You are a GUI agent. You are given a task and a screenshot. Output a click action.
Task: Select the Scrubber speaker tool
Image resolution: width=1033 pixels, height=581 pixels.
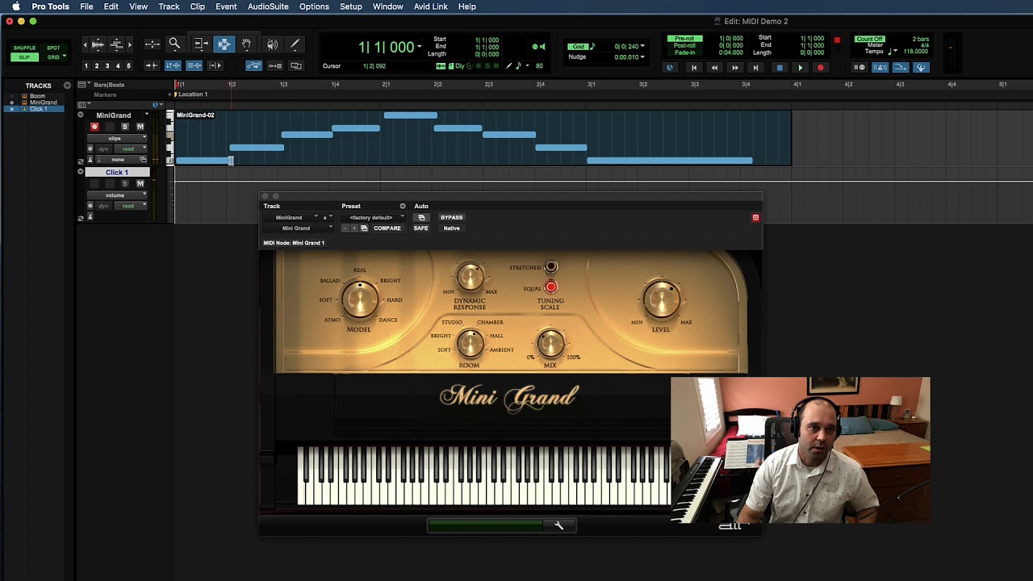pyautogui.click(x=272, y=44)
